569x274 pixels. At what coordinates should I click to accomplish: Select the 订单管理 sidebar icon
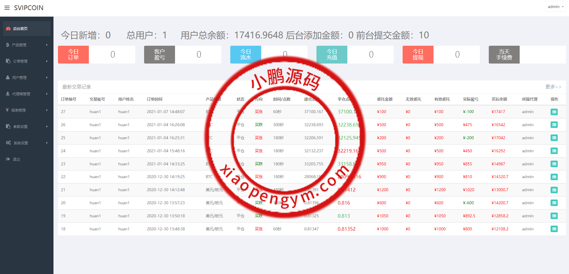(8, 61)
